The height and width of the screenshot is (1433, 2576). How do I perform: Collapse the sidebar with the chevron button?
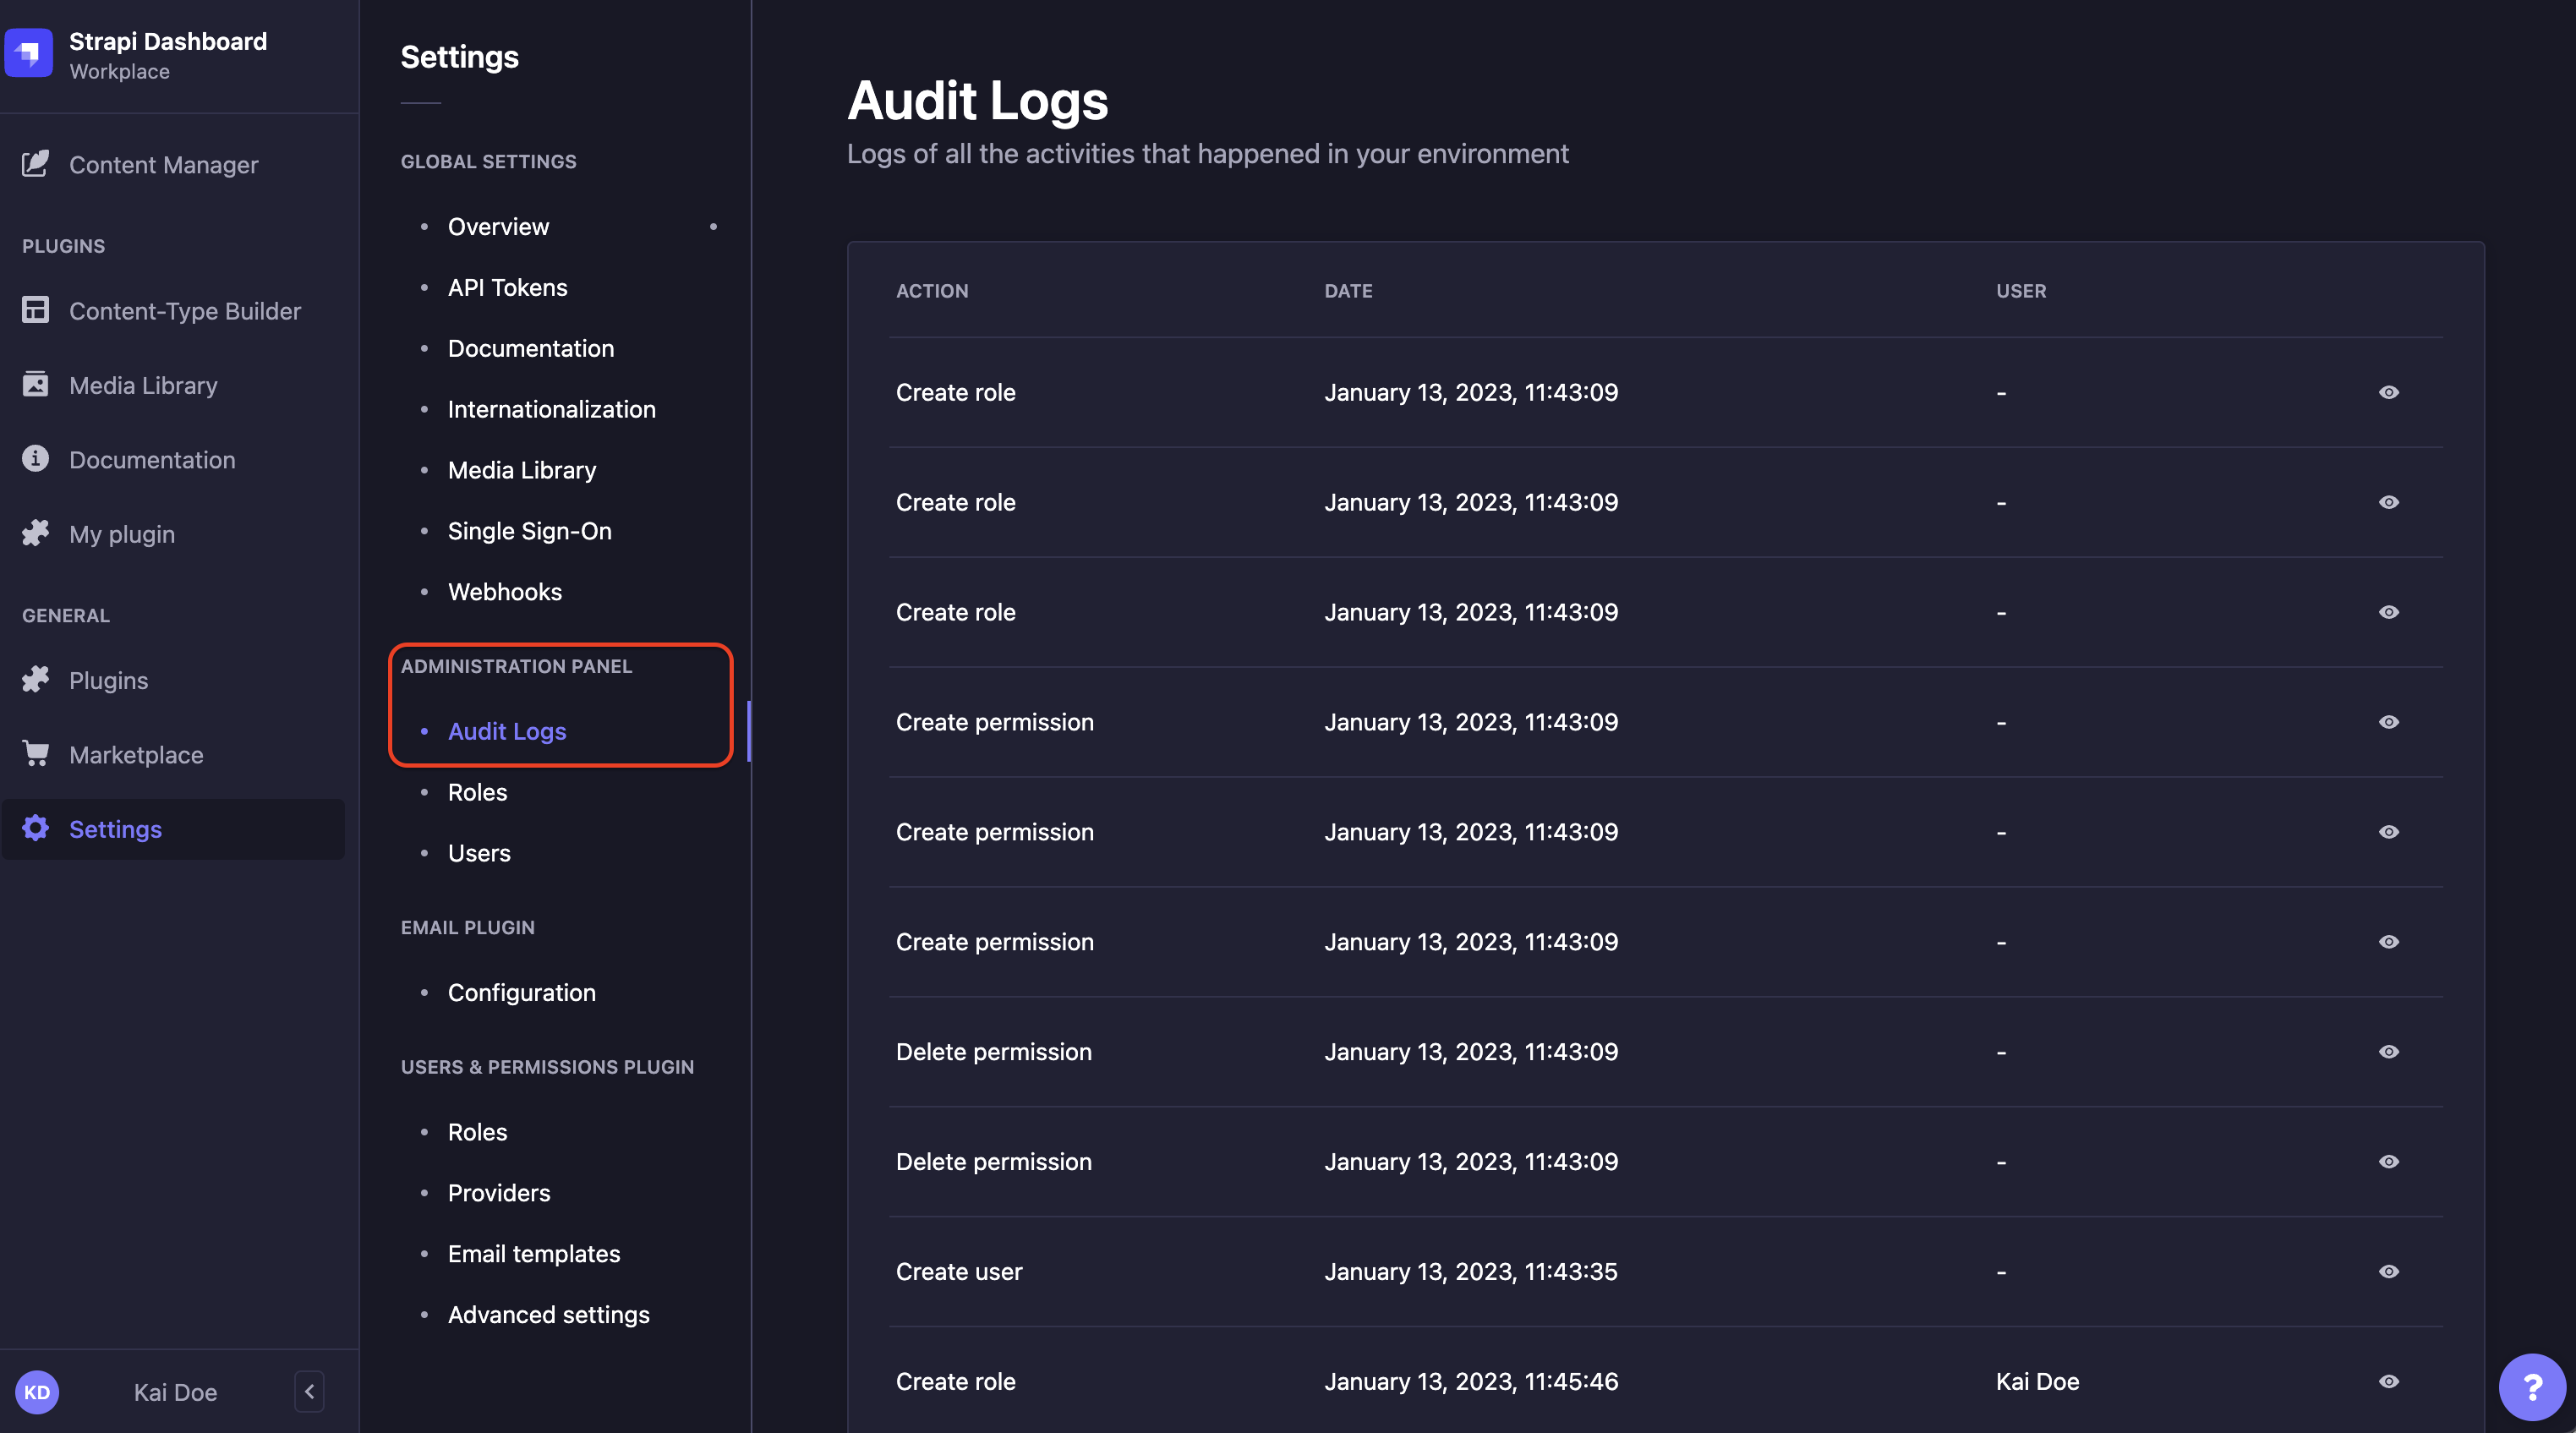coord(309,1391)
